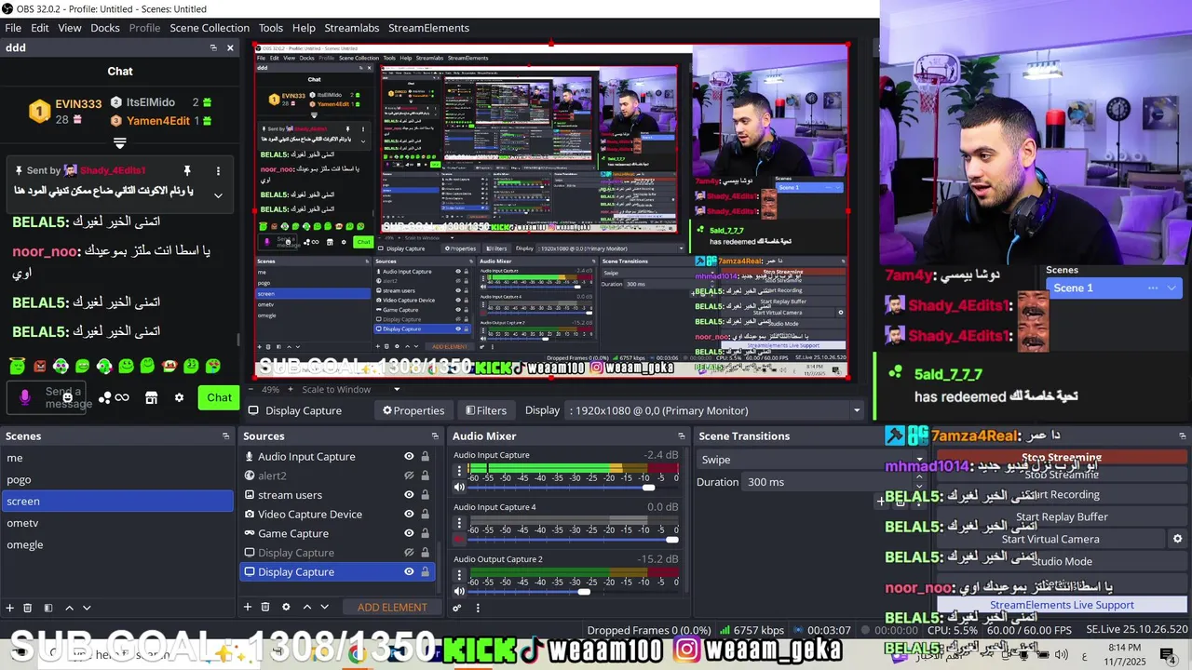Remove selected scene with the trash icon
1192x670 pixels.
point(27,608)
